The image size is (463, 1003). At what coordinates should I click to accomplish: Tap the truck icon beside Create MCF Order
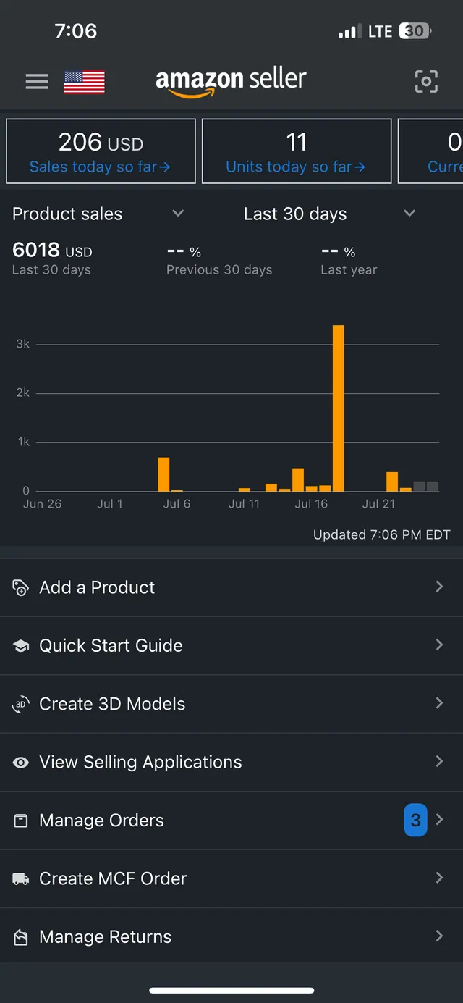[x=21, y=879]
